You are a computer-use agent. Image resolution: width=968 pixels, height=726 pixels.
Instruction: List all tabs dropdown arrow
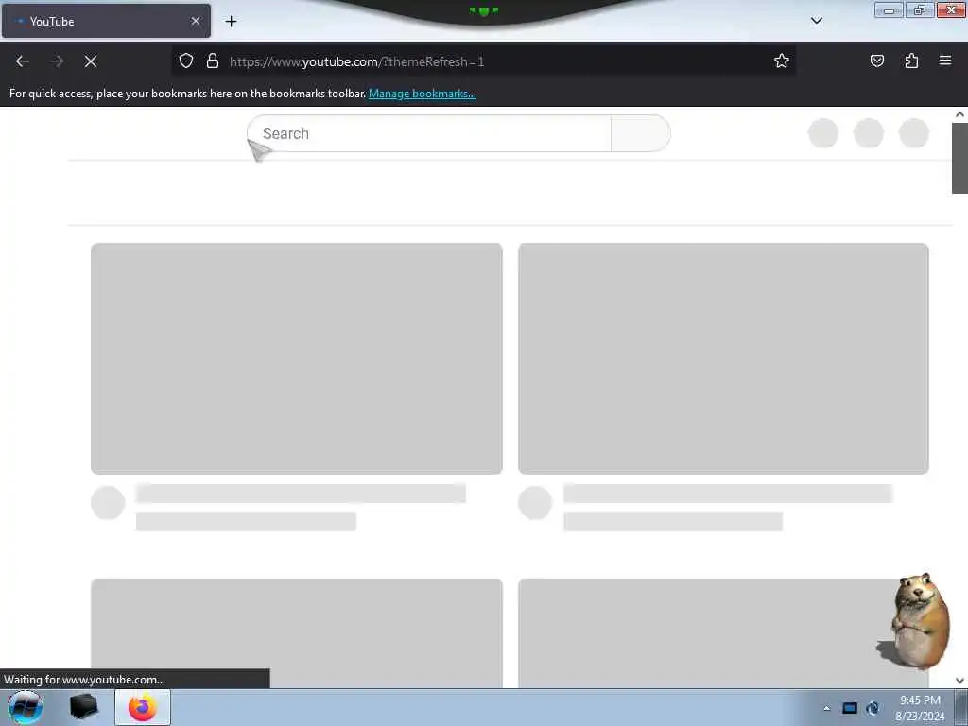(x=816, y=21)
